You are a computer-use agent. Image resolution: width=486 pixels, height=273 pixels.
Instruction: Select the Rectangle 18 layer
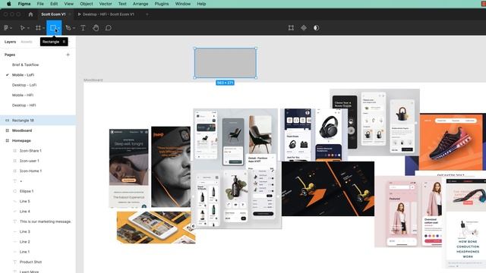(38, 121)
